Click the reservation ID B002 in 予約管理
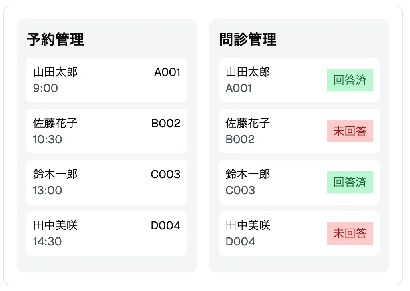Image resolution: width=410 pixels, height=291 pixels. pos(167,124)
